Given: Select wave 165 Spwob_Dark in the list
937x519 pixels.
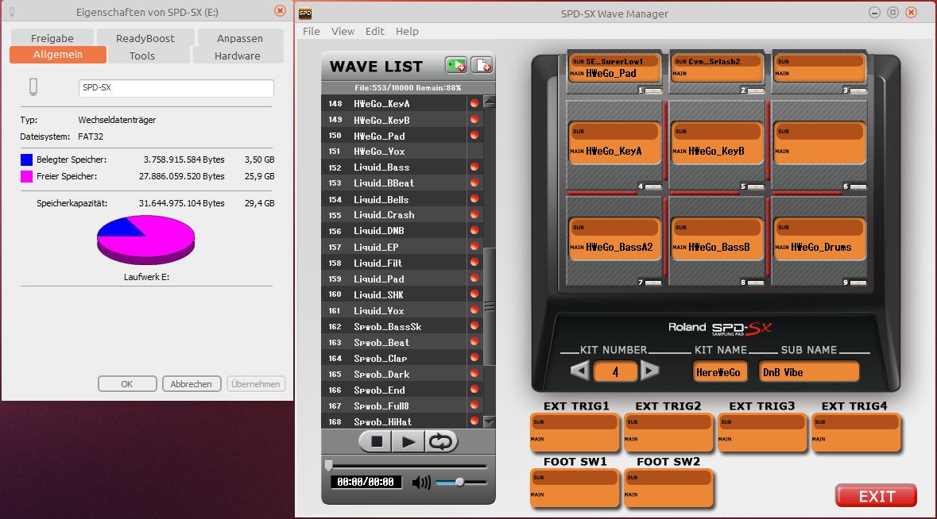Looking at the screenshot, I should 402,374.
